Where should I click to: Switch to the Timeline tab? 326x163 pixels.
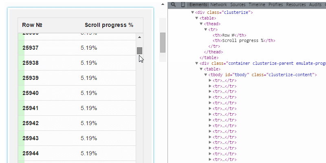257,4
